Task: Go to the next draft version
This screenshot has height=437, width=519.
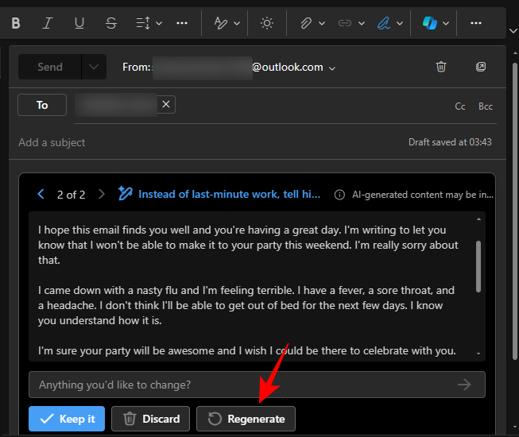Action: pos(101,194)
